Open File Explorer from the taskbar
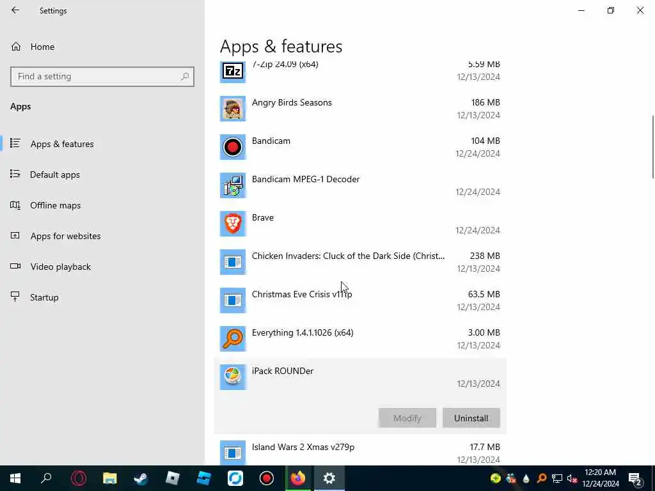The height and width of the screenshot is (491, 655). point(110,478)
